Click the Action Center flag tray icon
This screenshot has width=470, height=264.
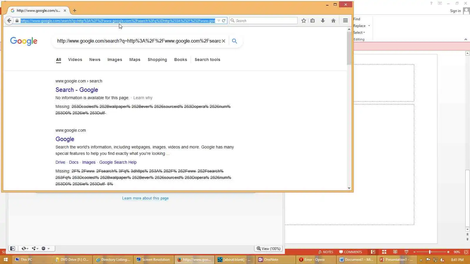pyautogui.click(x=428, y=260)
